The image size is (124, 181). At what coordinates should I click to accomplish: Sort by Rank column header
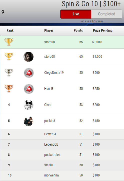pyautogui.click(x=10, y=30)
